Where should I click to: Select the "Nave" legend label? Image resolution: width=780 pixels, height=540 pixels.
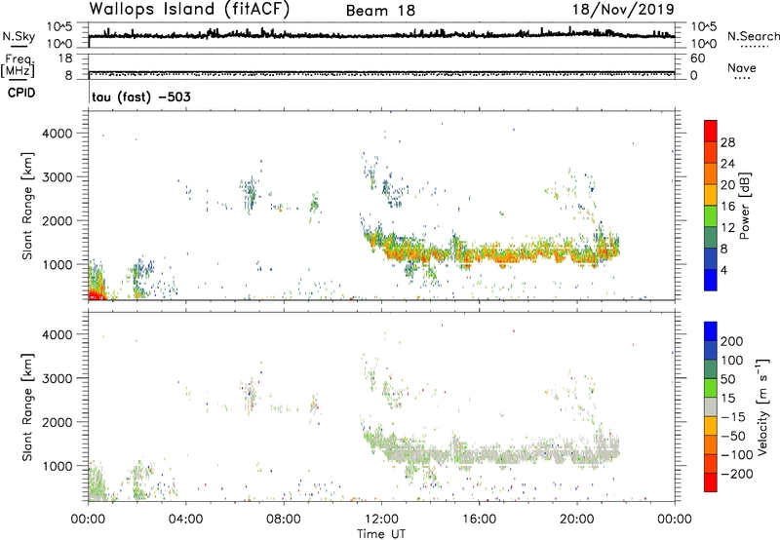[742, 67]
